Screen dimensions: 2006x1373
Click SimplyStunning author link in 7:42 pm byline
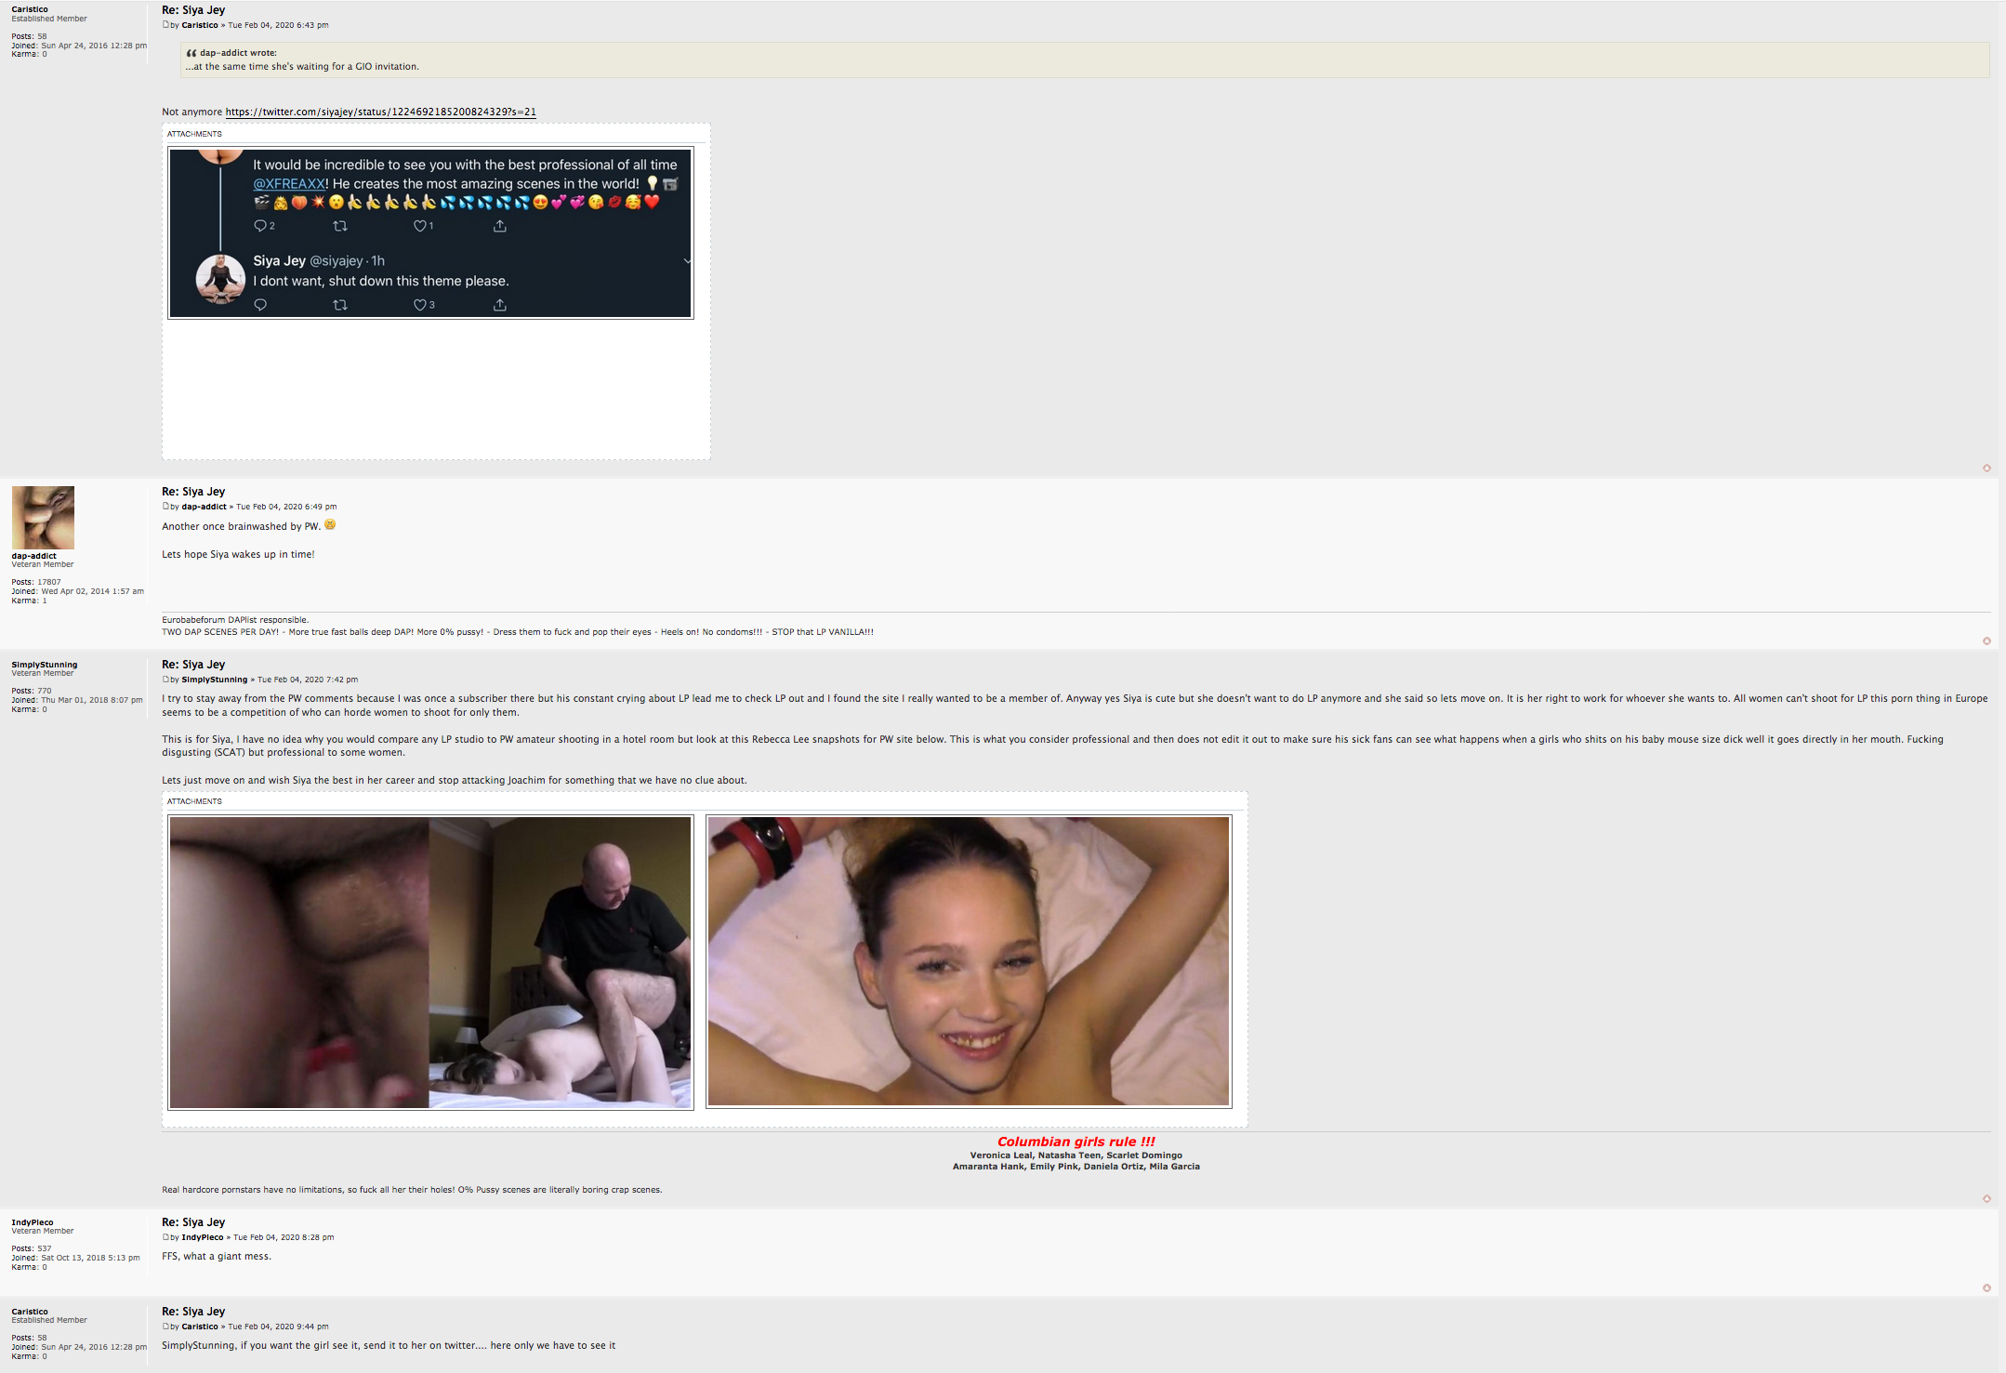214,680
